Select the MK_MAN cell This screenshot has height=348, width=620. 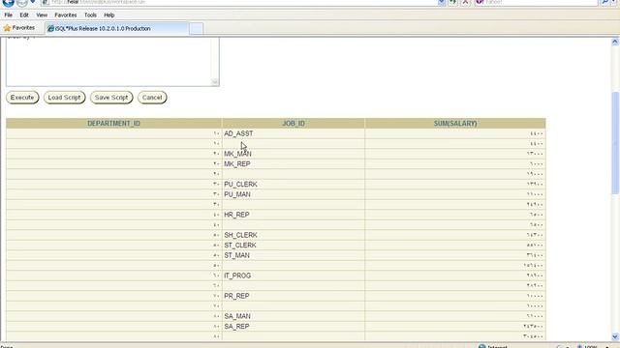point(294,154)
